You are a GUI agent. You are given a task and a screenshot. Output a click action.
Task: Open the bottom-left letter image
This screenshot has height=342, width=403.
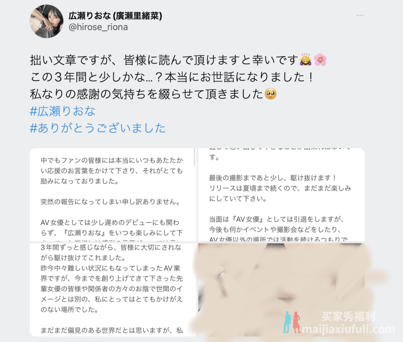pos(113,290)
